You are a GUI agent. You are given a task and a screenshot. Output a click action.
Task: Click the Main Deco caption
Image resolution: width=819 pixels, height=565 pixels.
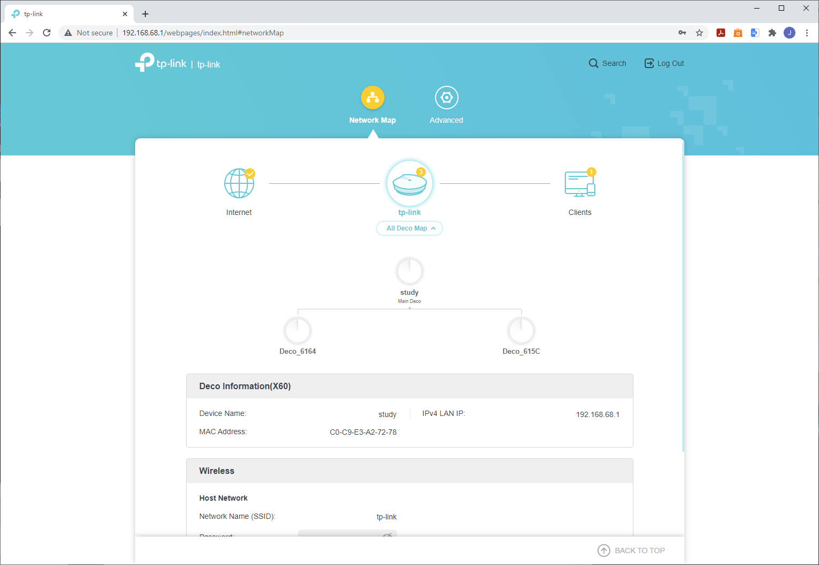click(410, 301)
